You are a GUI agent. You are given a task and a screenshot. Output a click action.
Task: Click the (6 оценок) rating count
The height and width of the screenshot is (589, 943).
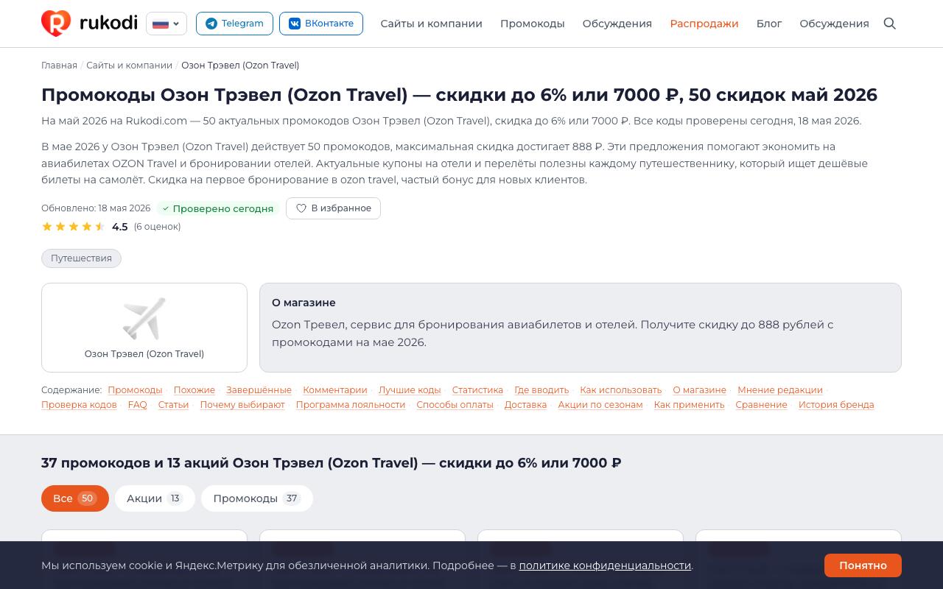(x=157, y=227)
